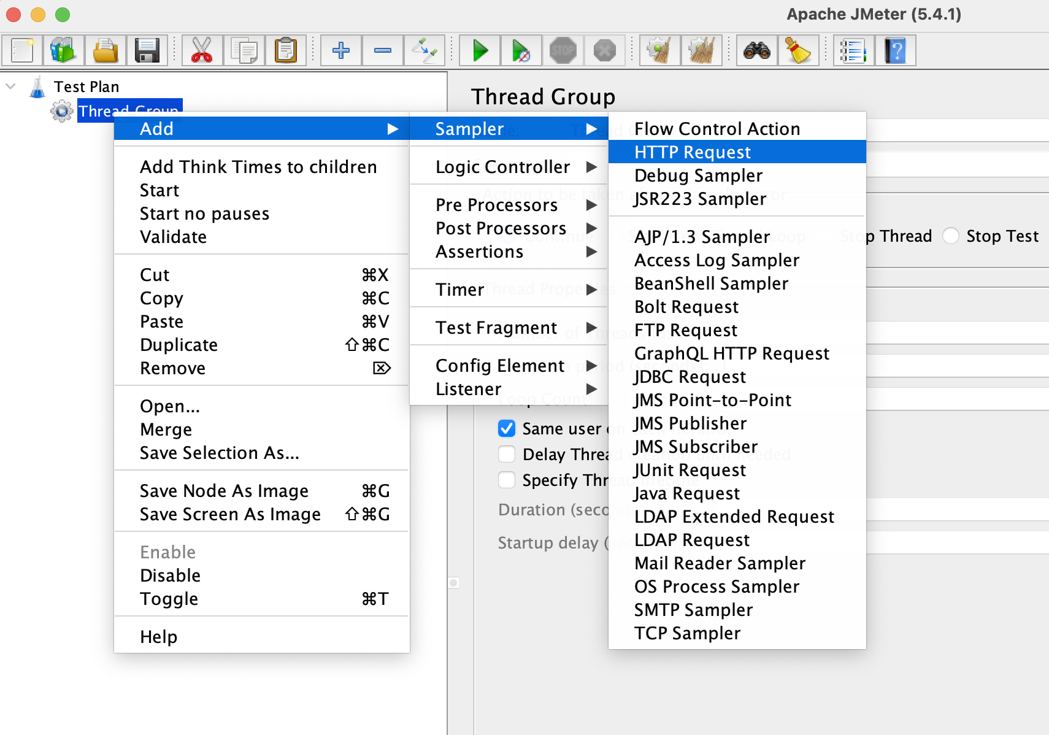
Task: Choose Toggle in context menu
Action: click(x=262, y=599)
